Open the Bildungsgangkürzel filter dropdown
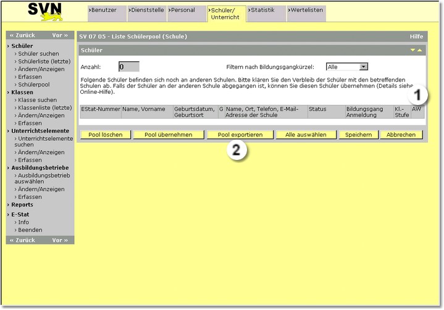Screen dimensions: 444x310 [347, 67]
